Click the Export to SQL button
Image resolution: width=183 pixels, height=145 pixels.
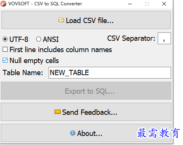(x=86, y=91)
